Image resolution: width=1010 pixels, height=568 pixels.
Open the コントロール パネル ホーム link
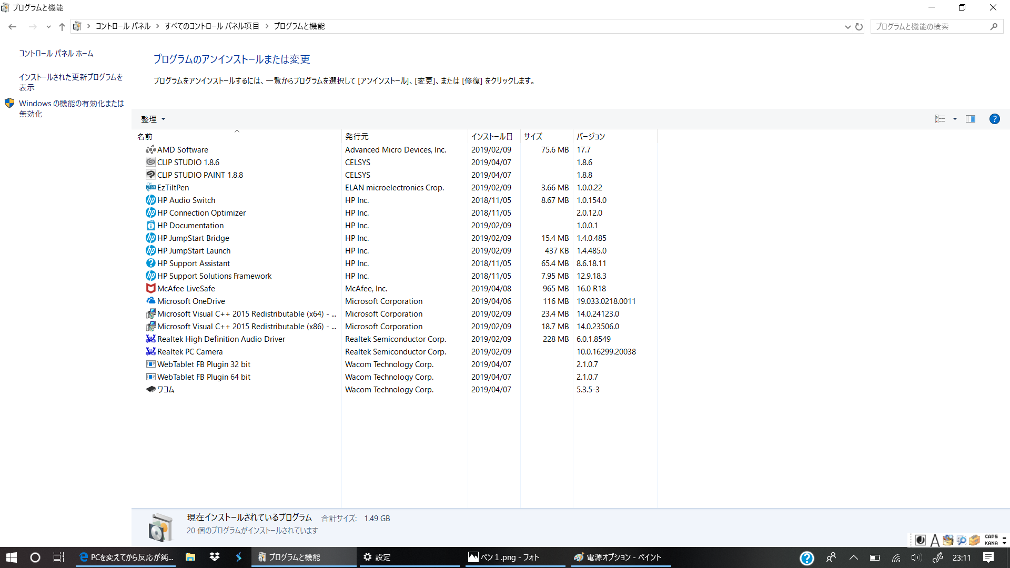point(56,54)
